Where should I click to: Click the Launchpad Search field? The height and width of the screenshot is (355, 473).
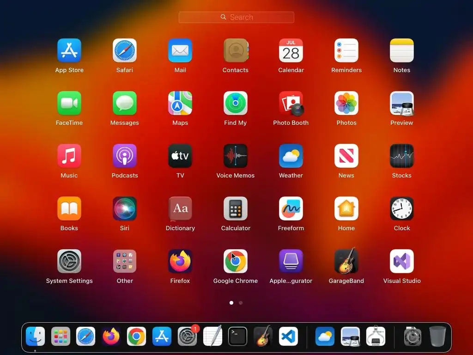pos(236,17)
